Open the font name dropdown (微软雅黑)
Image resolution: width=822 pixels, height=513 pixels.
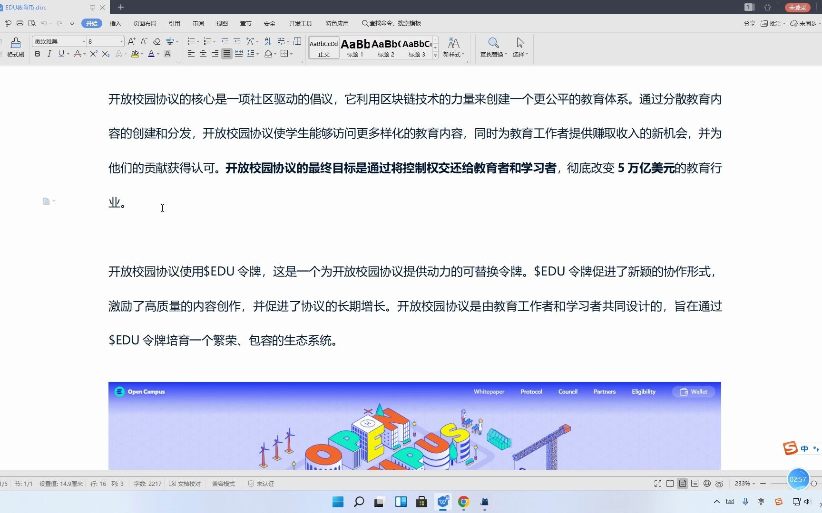84,41
